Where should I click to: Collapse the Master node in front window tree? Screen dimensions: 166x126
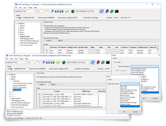tap(10, 79)
